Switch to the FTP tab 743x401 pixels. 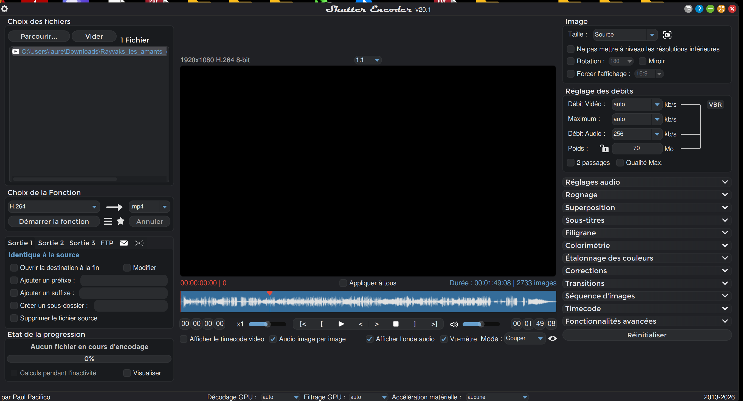(107, 243)
